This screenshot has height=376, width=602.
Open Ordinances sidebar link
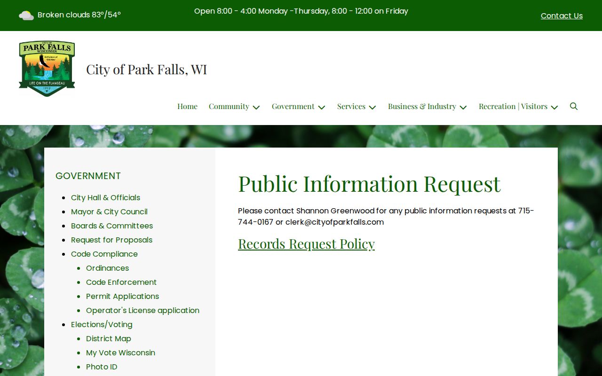(x=107, y=268)
